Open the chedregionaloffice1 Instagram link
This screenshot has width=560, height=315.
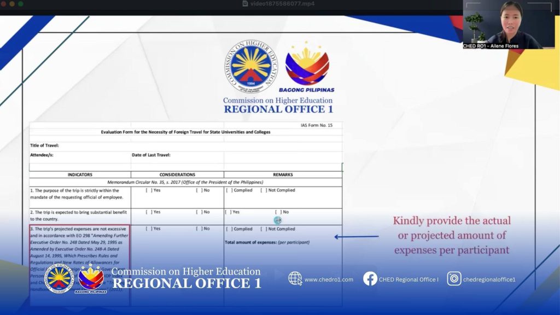pyautogui.click(x=489, y=279)
